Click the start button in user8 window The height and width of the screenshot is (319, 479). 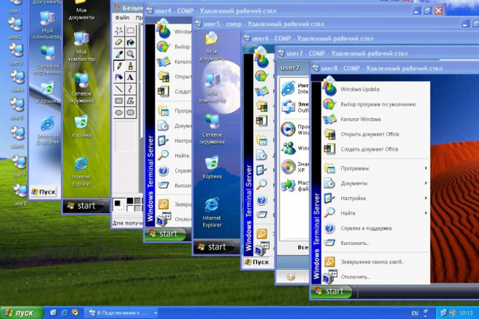pos(332,291)
